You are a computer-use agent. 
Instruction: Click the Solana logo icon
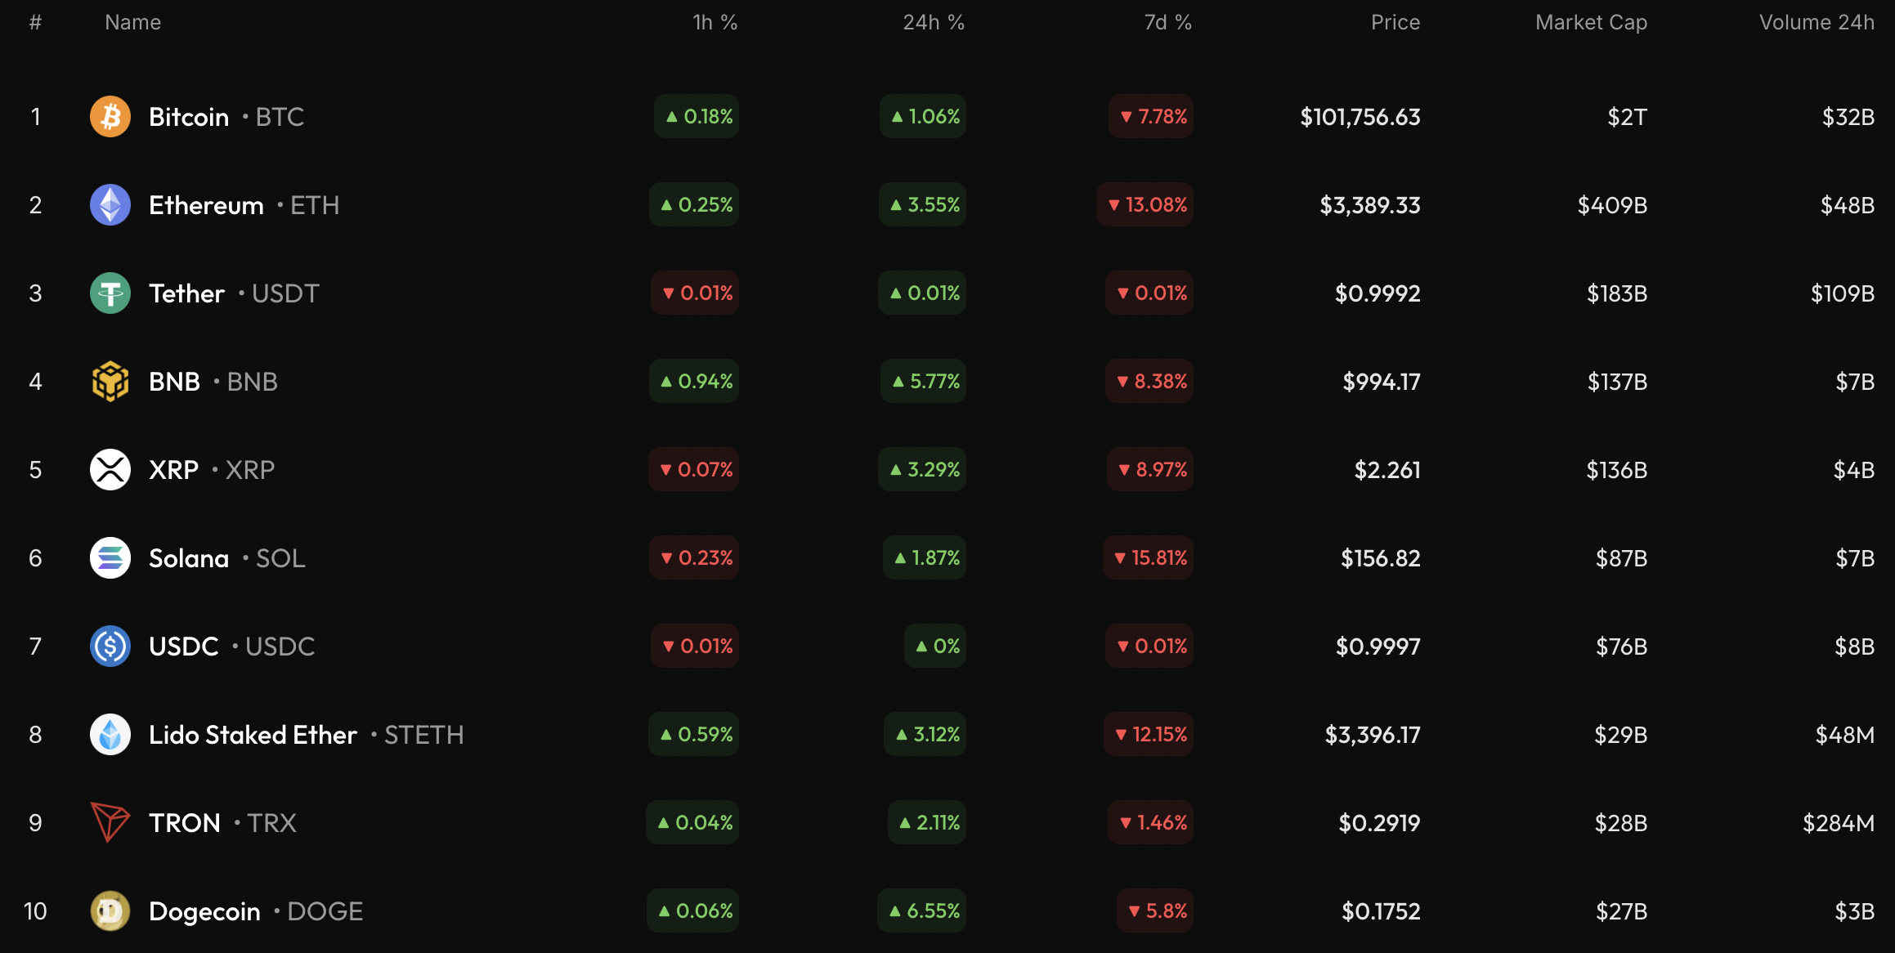110,557
